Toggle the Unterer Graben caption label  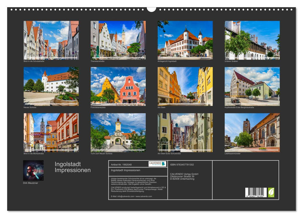[231, 61]
